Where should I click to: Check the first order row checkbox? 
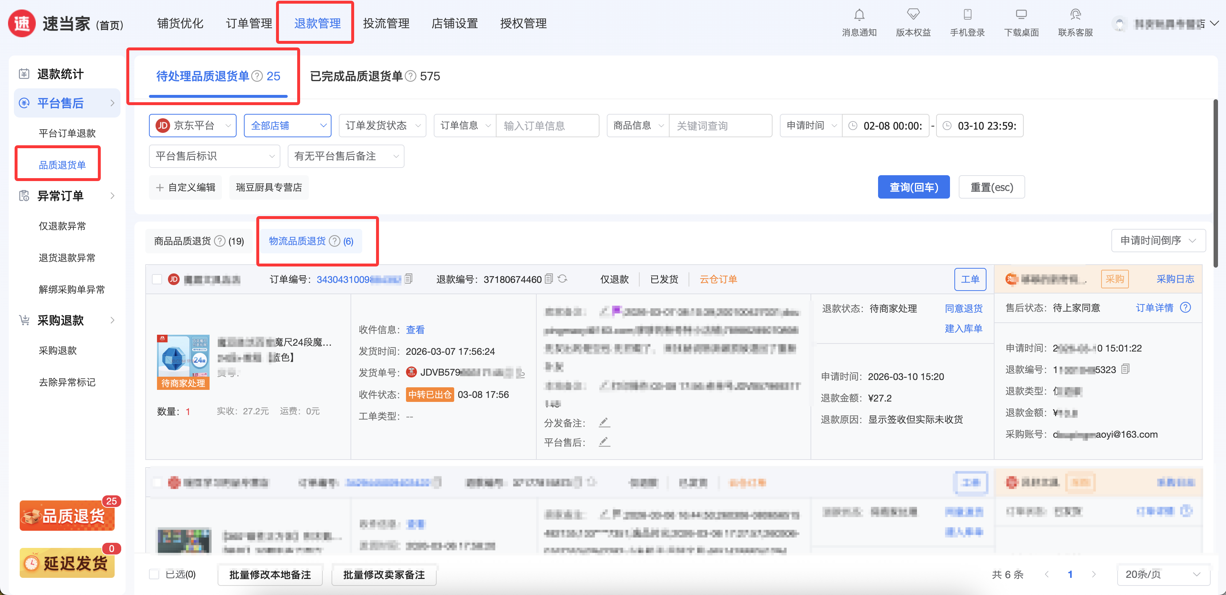point(157,279)
